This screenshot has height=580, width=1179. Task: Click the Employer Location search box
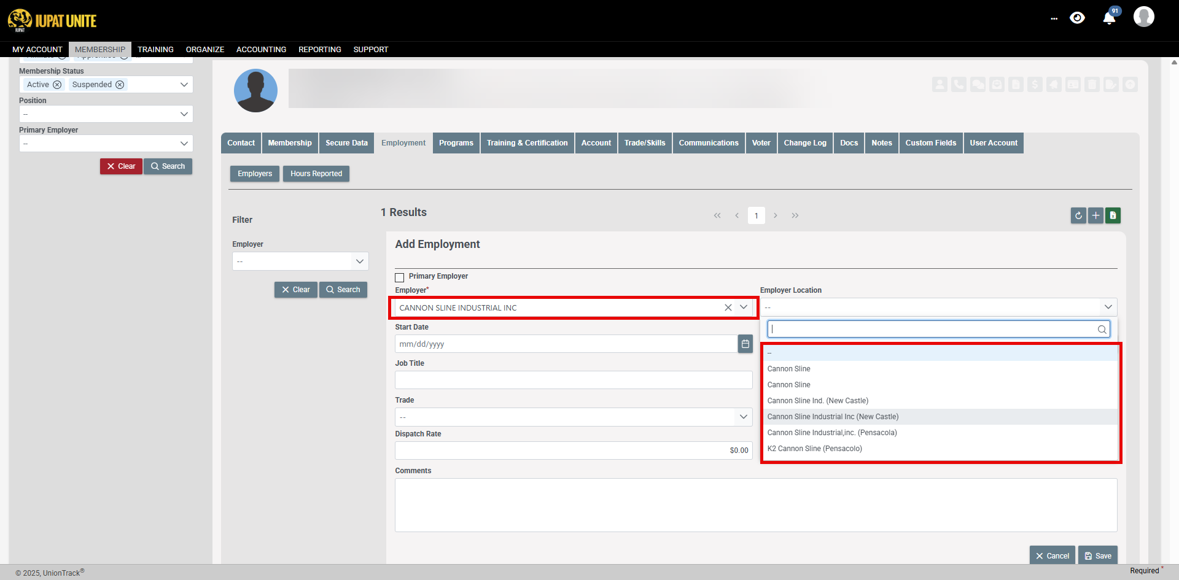938,329
